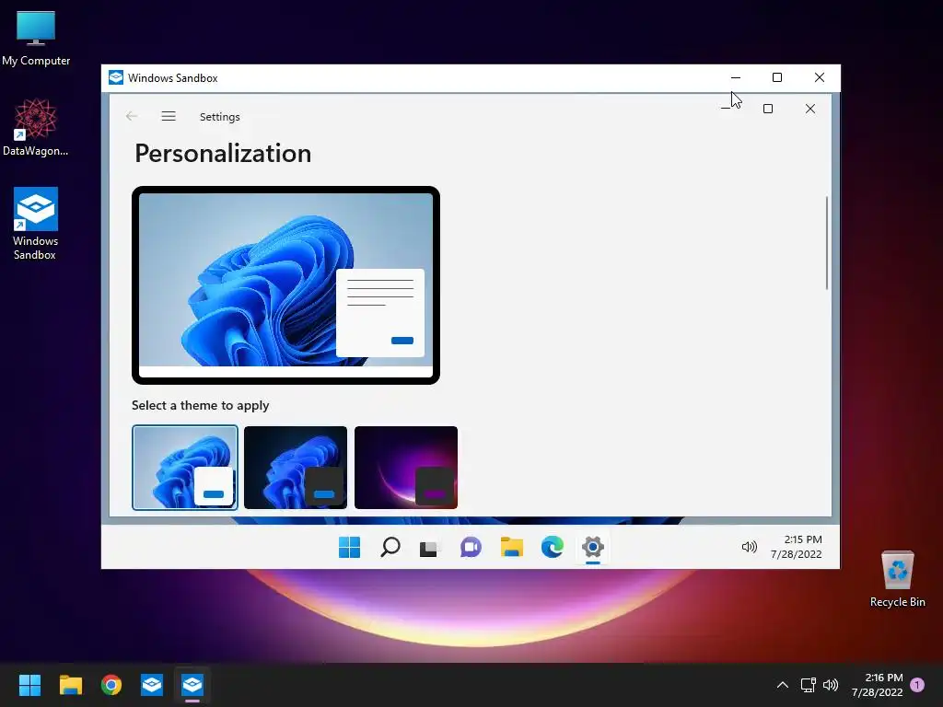Screen dimensions: 943x707
Task: Minimize the Settings window inside sandbox
Action: pyautogui.click(x=726, y=109)
